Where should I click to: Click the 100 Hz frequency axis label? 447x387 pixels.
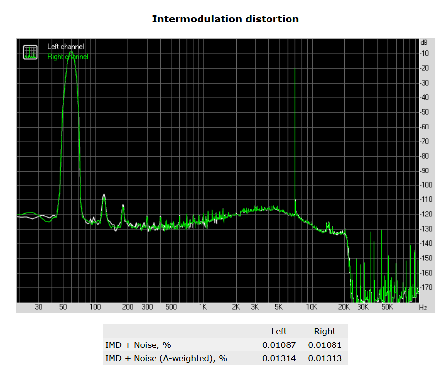(95, 307)
